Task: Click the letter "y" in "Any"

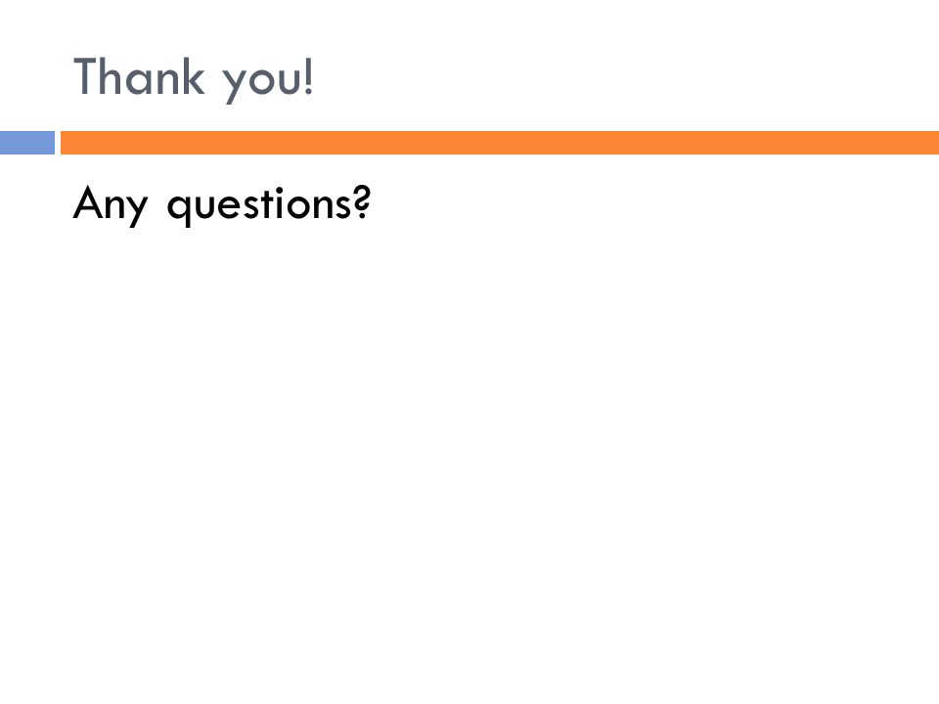Action: (137, 211)
